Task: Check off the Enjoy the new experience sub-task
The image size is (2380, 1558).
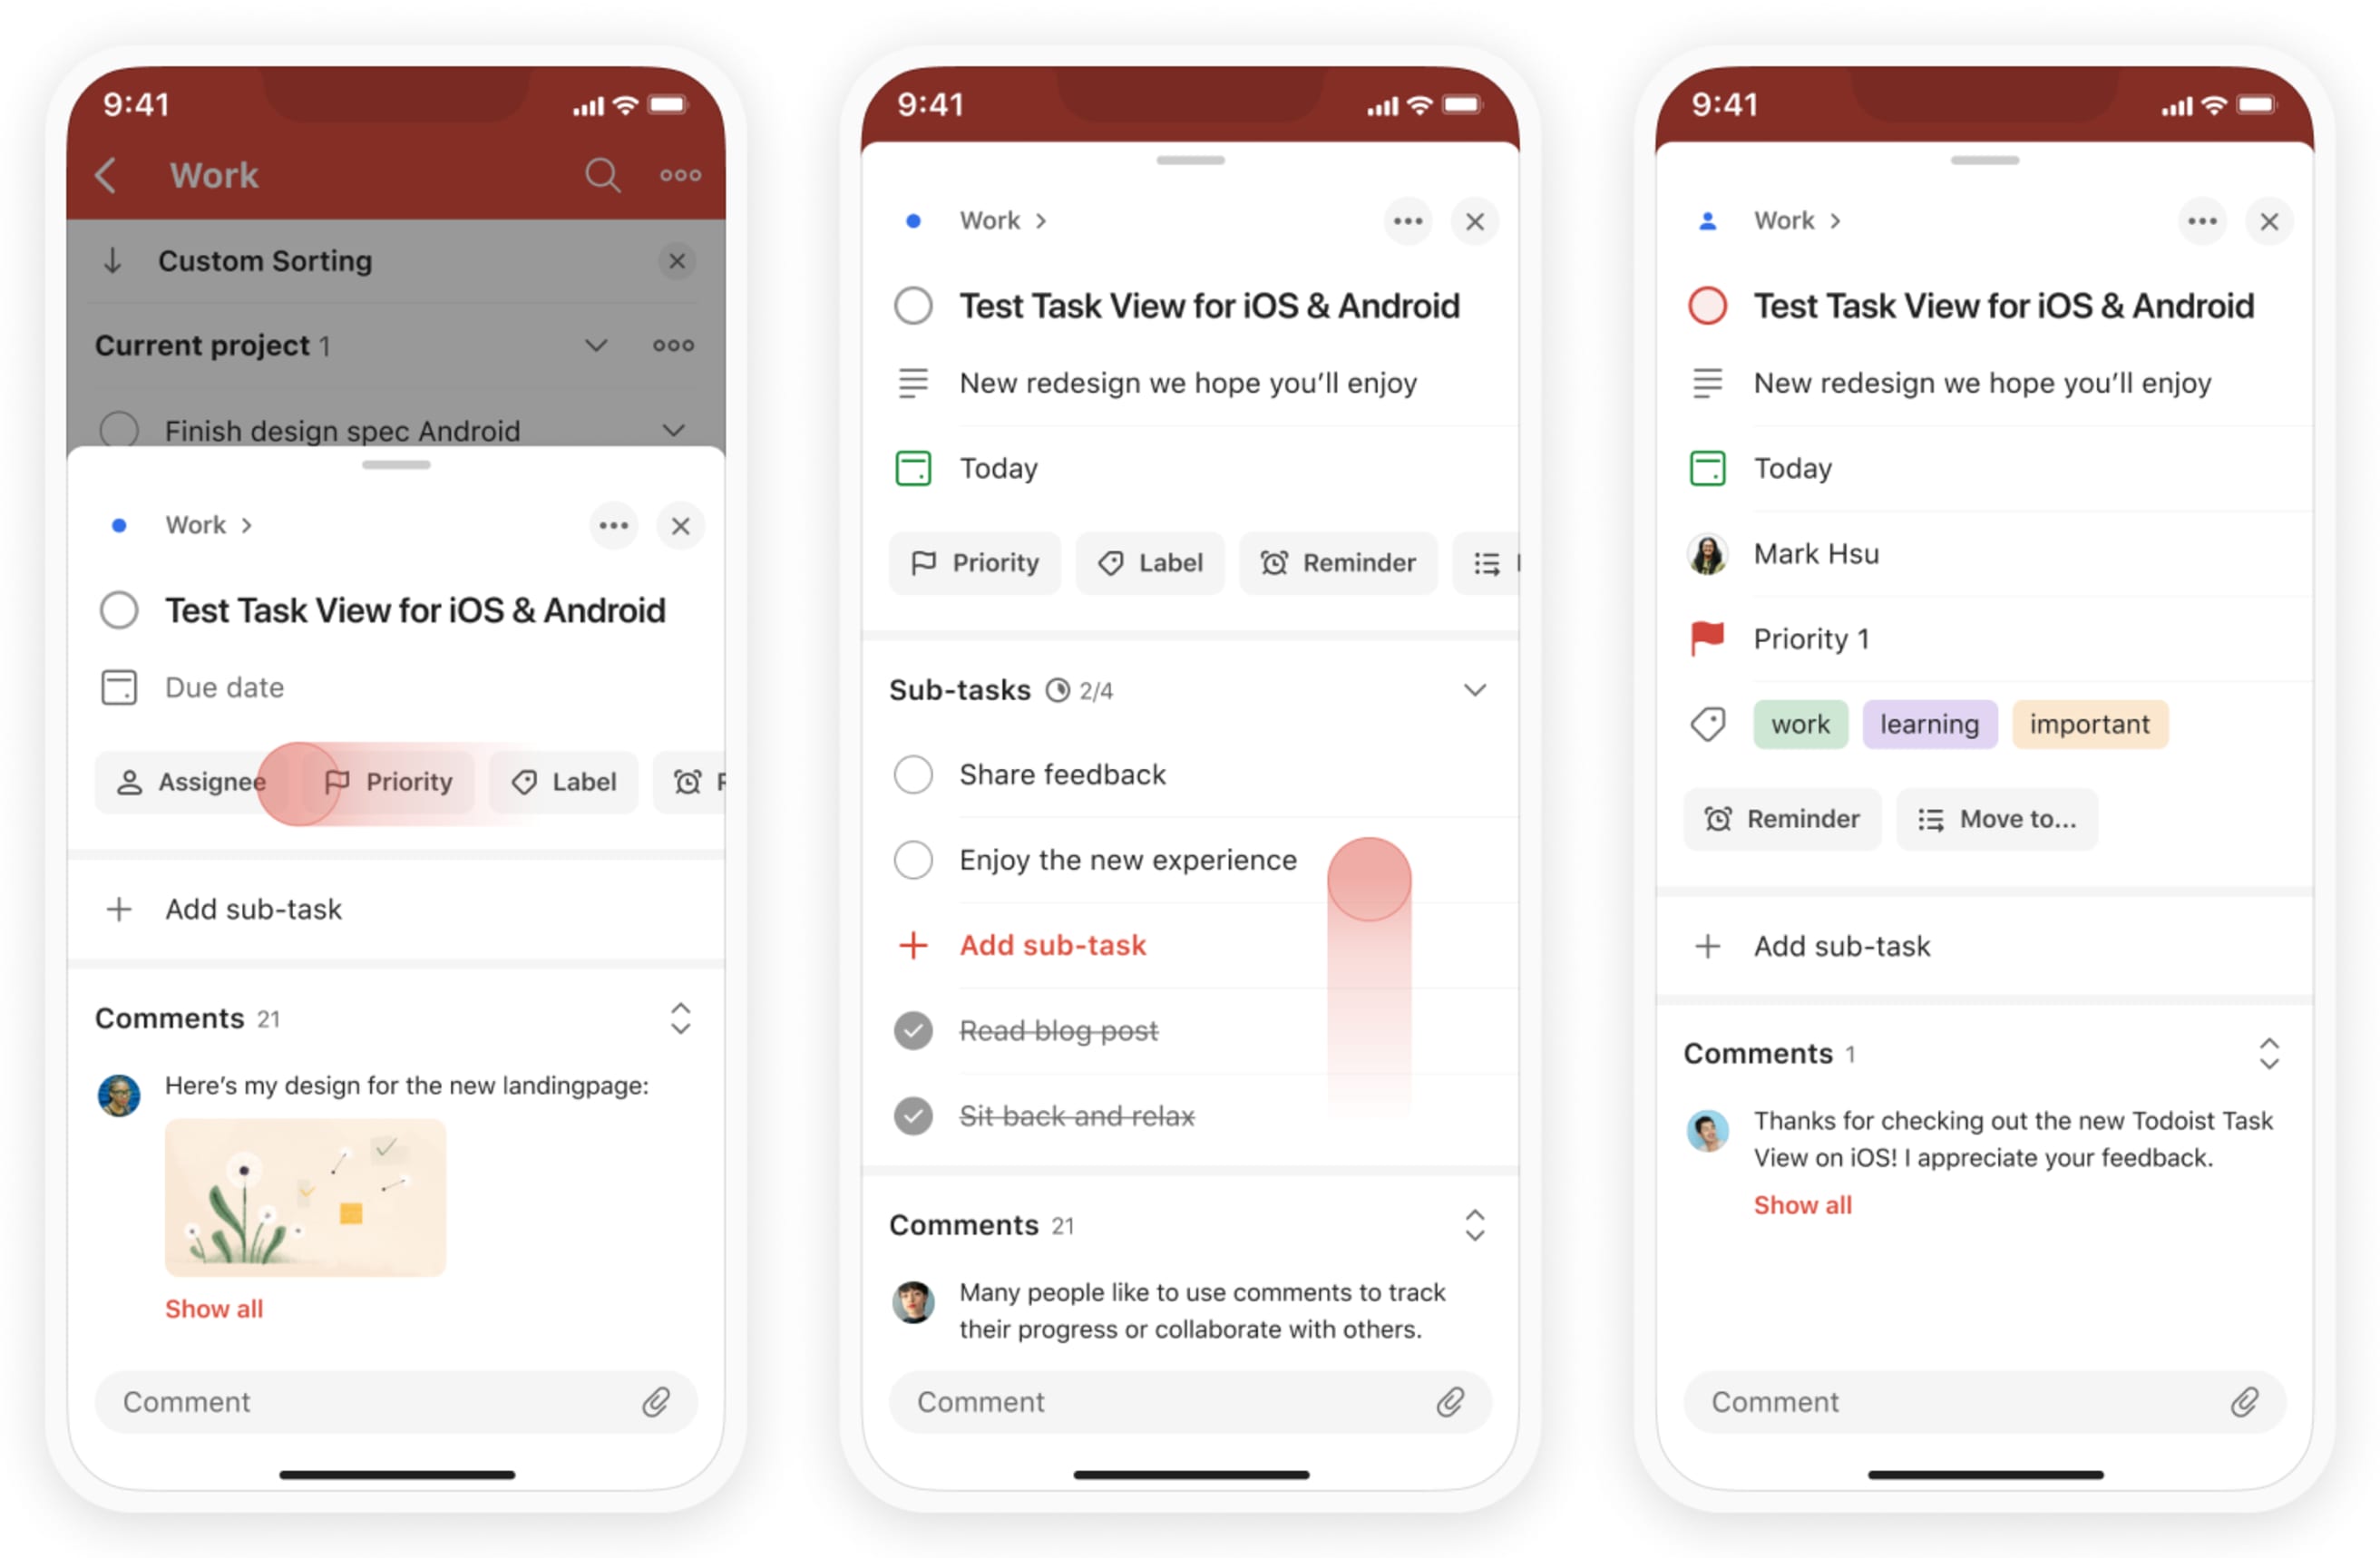Action: click(918, 861)
